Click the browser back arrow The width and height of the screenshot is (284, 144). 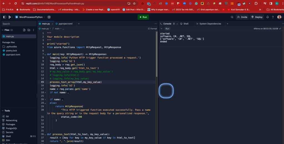(x=4, y=3)
